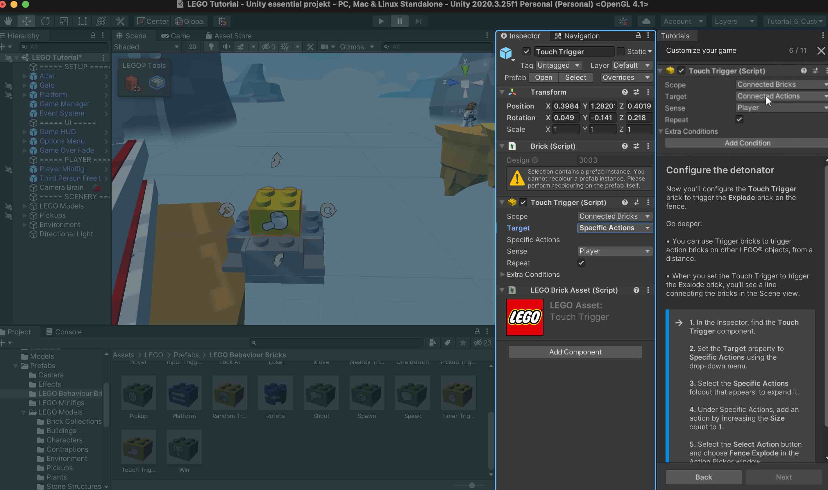Click Add Condition button in Tutorials
The width and height of the screenshot is (828, 490).
pos(747,143)
